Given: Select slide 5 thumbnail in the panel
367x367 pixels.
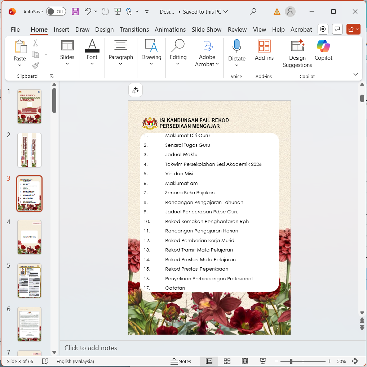Looking at the screenshot, I should (30, 281).
